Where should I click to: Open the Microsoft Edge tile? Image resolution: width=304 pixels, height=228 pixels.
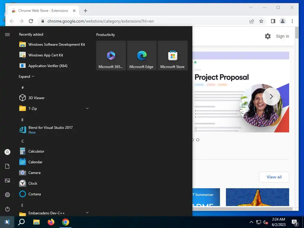pyautogui.click(x=142, y=56)
